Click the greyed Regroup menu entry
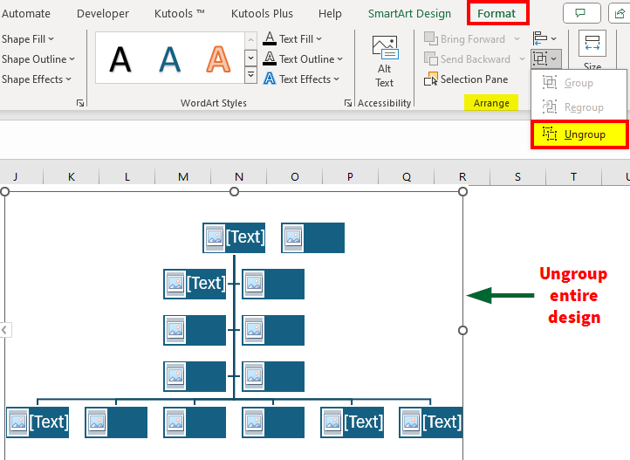 tap(579, 107)
